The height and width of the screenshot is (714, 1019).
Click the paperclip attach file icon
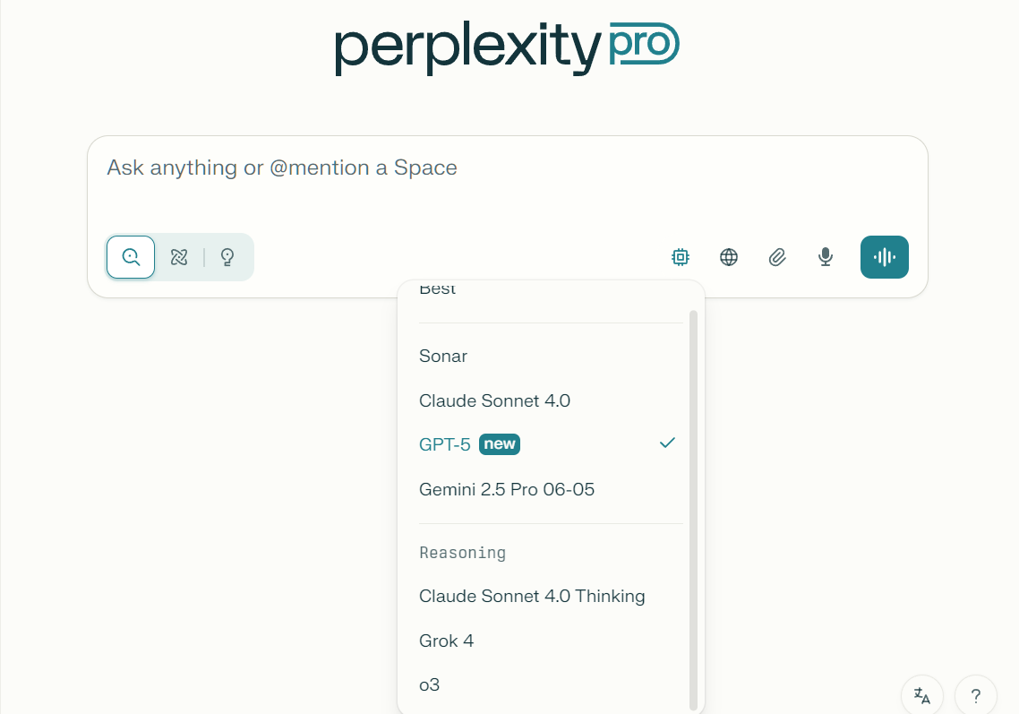(777, 257)
